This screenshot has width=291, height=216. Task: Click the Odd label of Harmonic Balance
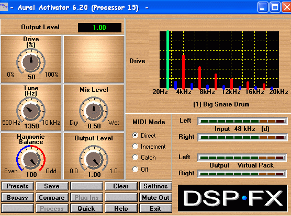pos(51,171)
